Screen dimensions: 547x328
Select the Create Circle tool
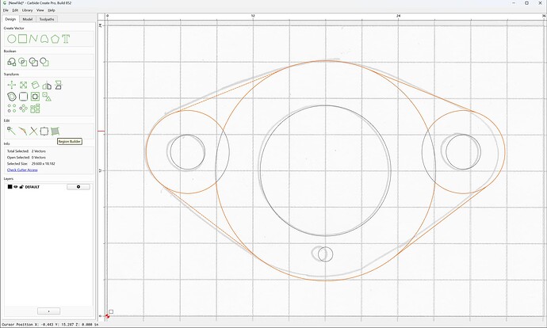coord(12,39)
